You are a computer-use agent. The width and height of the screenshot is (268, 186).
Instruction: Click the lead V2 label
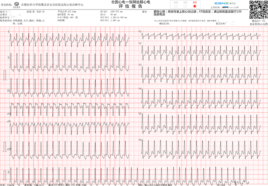click(x=140, y=43)
